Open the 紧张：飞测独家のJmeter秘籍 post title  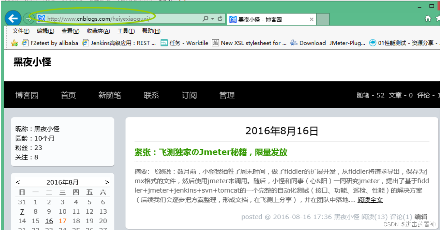coord(211,152)
